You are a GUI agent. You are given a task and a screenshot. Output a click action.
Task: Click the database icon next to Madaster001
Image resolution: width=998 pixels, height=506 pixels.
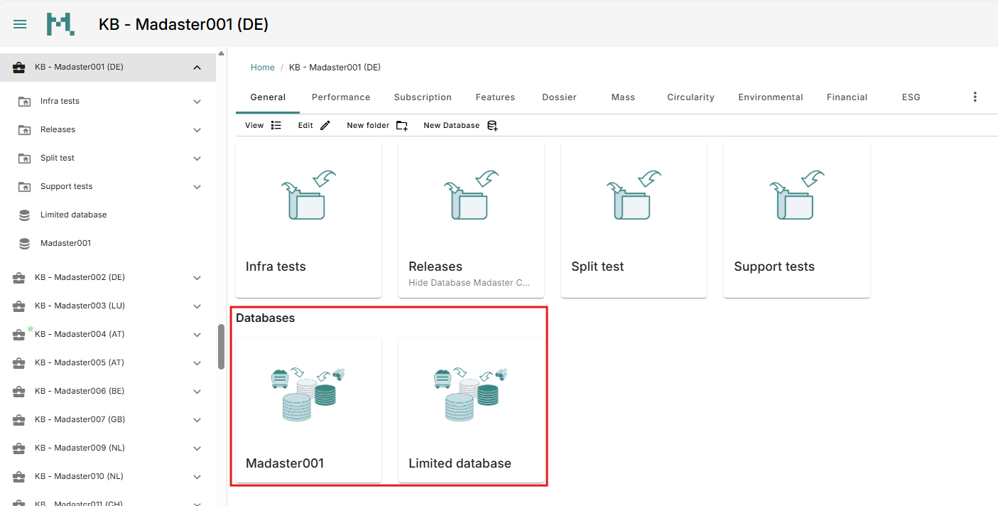(x=23, y=242)
